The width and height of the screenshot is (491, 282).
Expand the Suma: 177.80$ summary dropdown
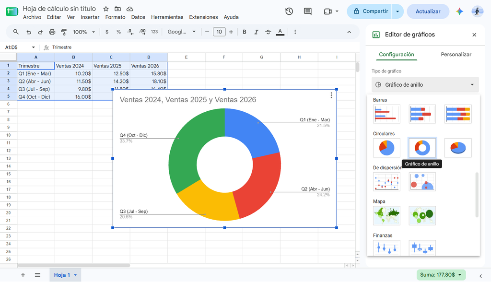(460, 275)
